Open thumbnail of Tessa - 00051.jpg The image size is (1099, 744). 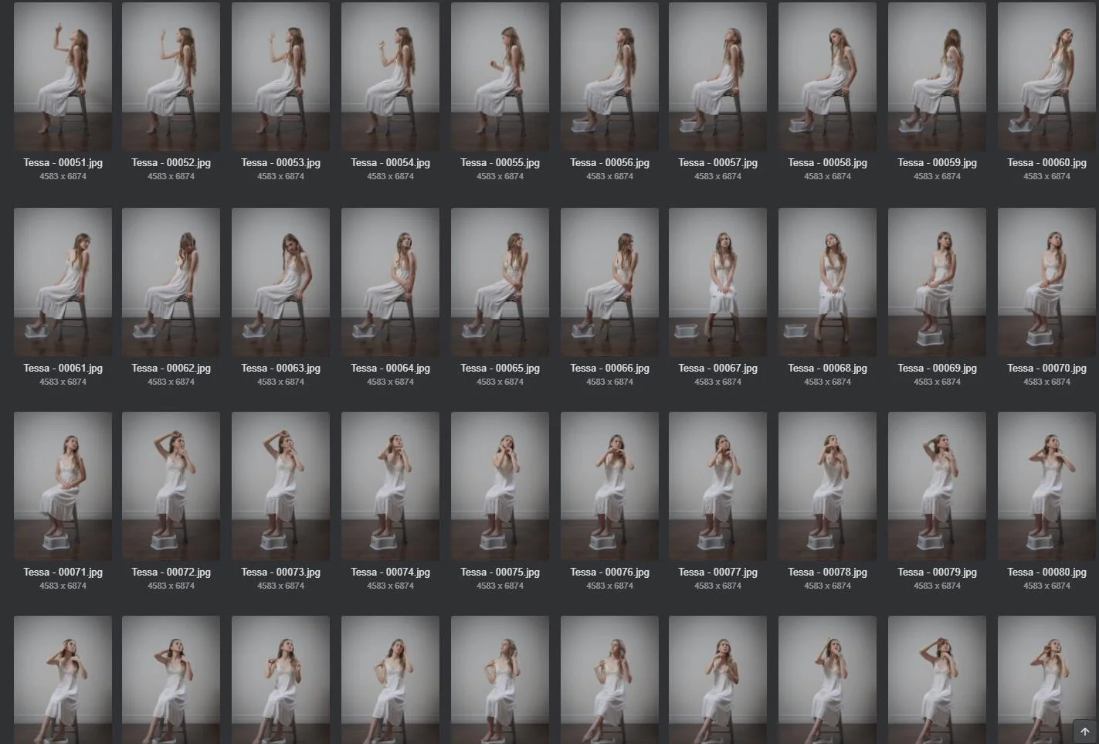pos(63,76)
